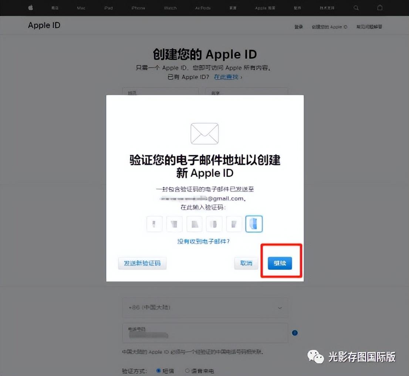Click the 创建您的 Apple ID link in the header
The image size is (409, 376).
[329, 27]
